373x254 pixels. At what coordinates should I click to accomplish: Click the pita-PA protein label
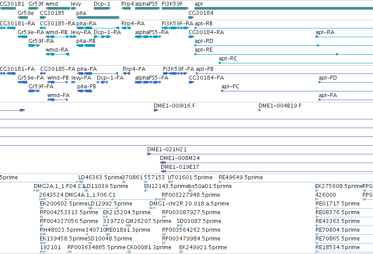tap(87, 69)
